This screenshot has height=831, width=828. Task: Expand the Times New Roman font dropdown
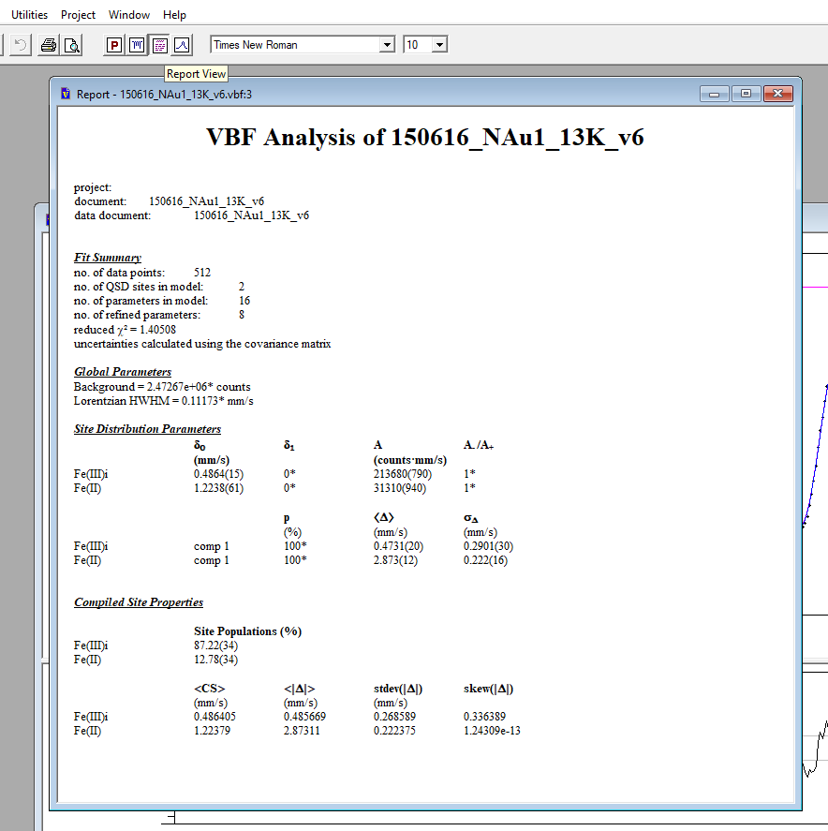387,45
